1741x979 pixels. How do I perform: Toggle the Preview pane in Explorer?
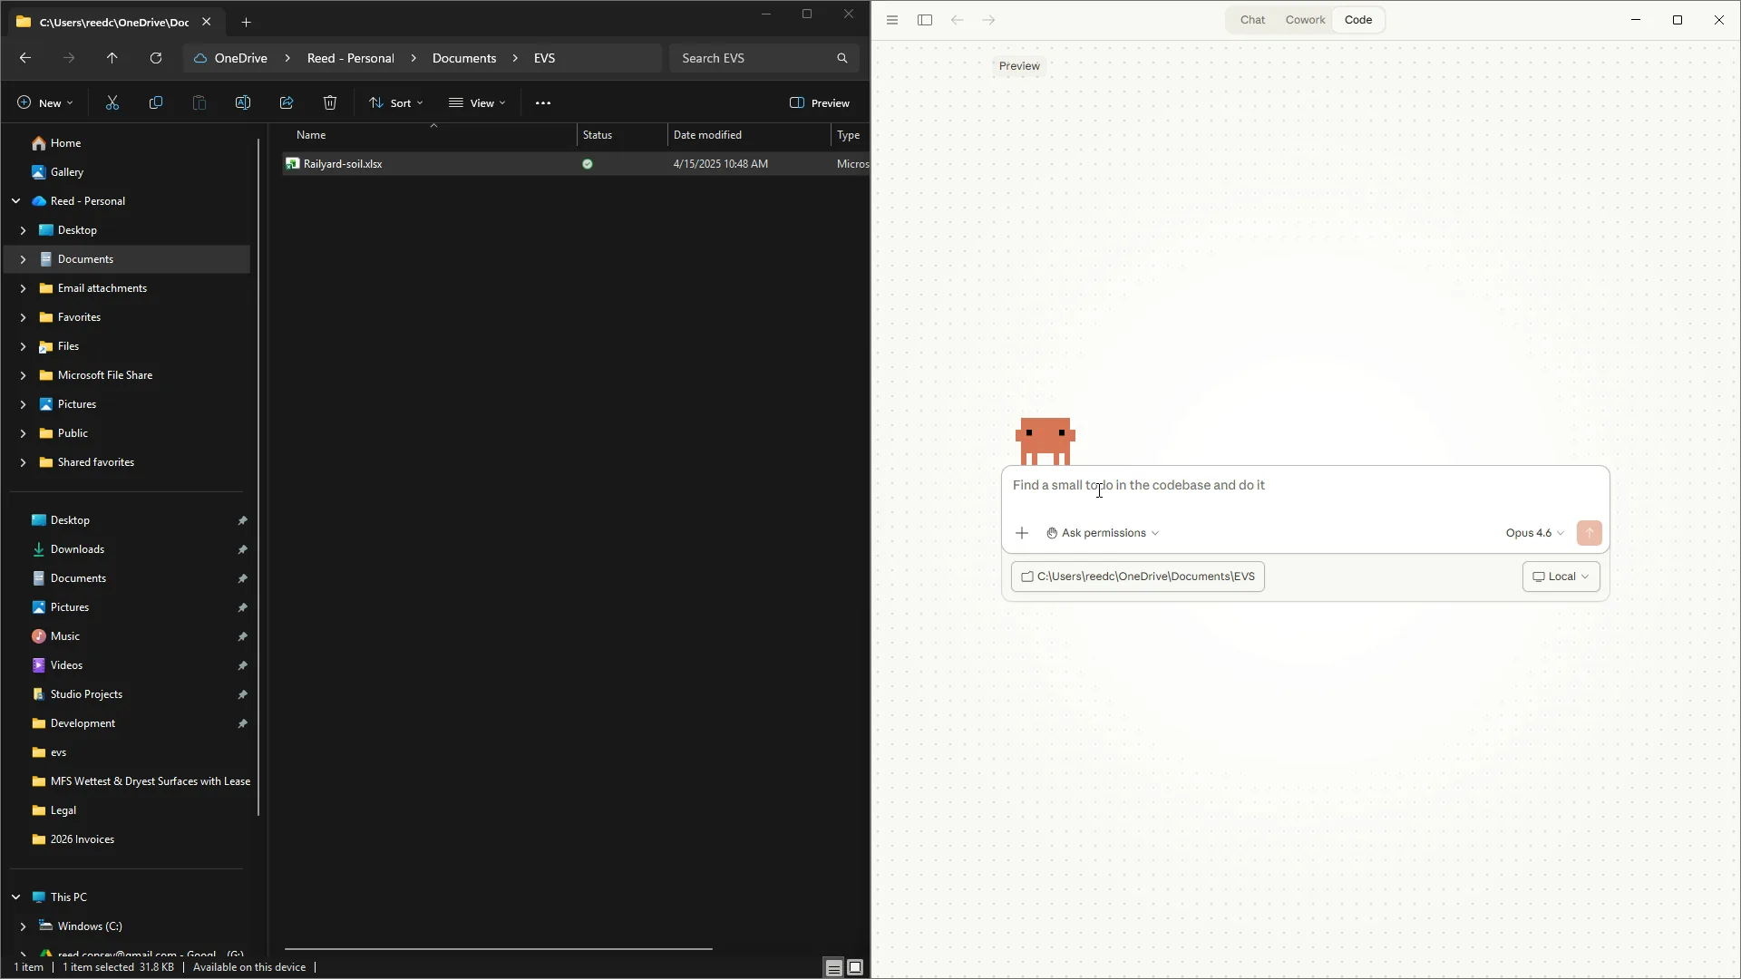coord(820,103)
